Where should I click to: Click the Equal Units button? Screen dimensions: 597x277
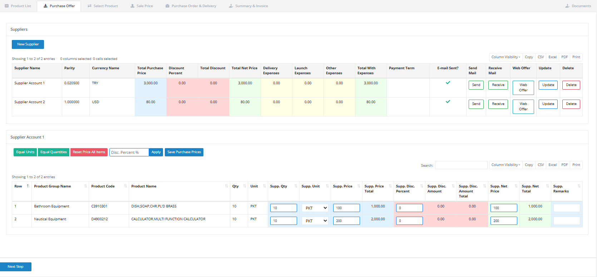[25, 152]
